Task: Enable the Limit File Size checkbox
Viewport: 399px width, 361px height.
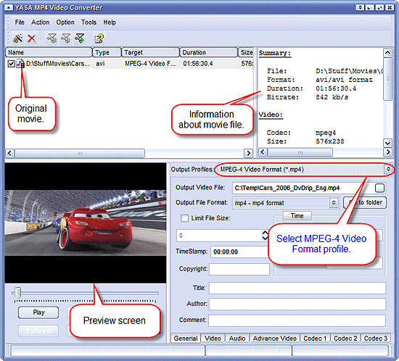Action: pos(184,218)
